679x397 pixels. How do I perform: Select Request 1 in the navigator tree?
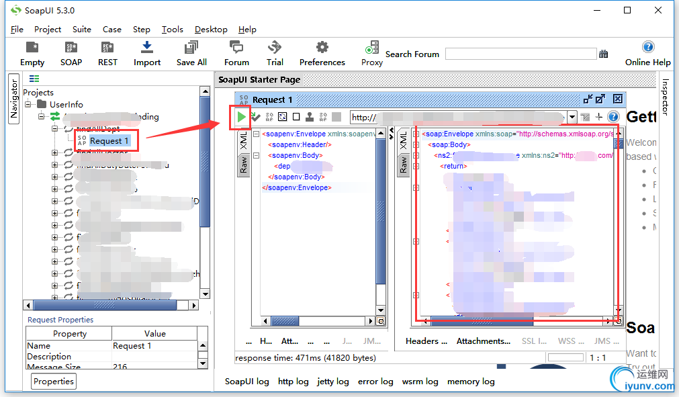[109, 140]
